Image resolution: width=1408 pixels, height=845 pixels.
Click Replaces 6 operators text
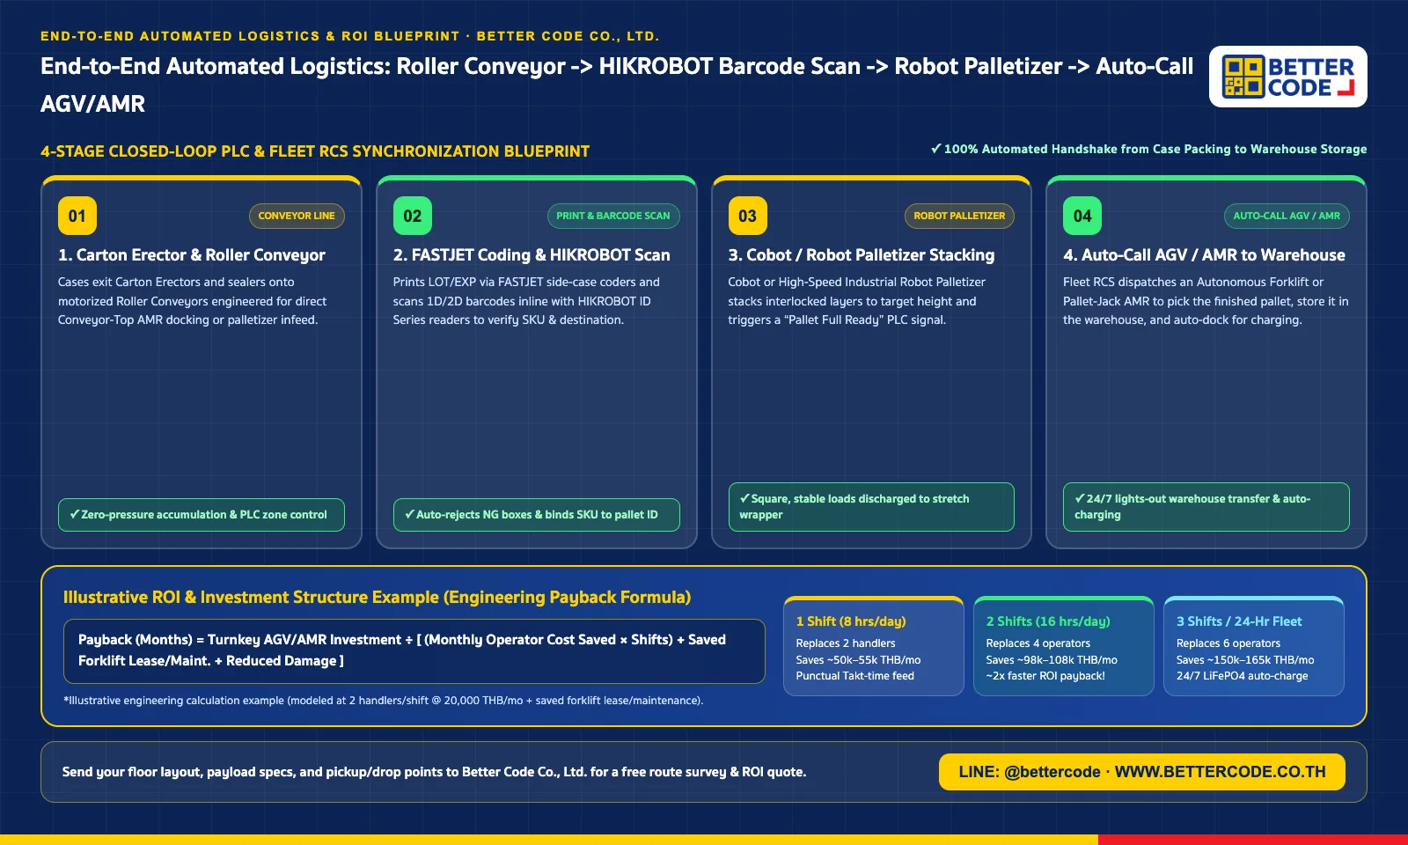coord(1228,643)
